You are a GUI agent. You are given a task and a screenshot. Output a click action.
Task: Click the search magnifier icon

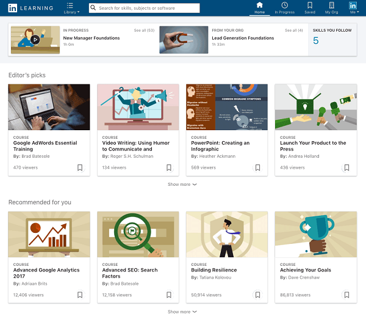pos(93,8)
